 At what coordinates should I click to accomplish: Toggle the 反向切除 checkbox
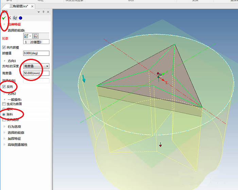tap(4, 120)
